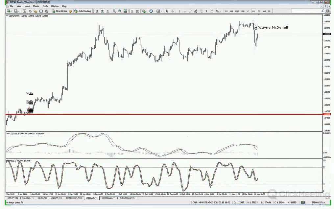Select the Crosshair tool
334x209 pixels.
(x=173, y=11)
